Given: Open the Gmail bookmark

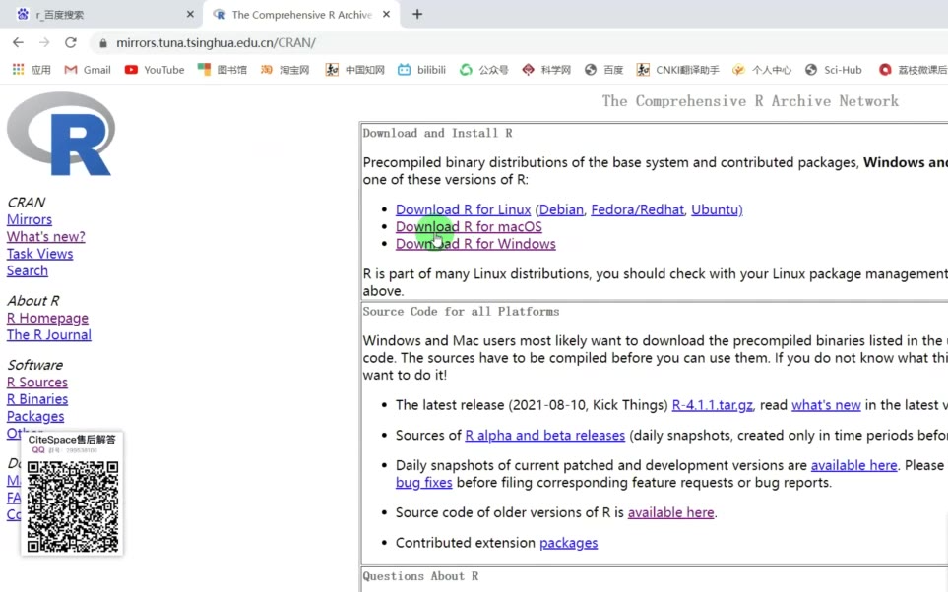Looking at the screenshot, I should click(88, 70).
